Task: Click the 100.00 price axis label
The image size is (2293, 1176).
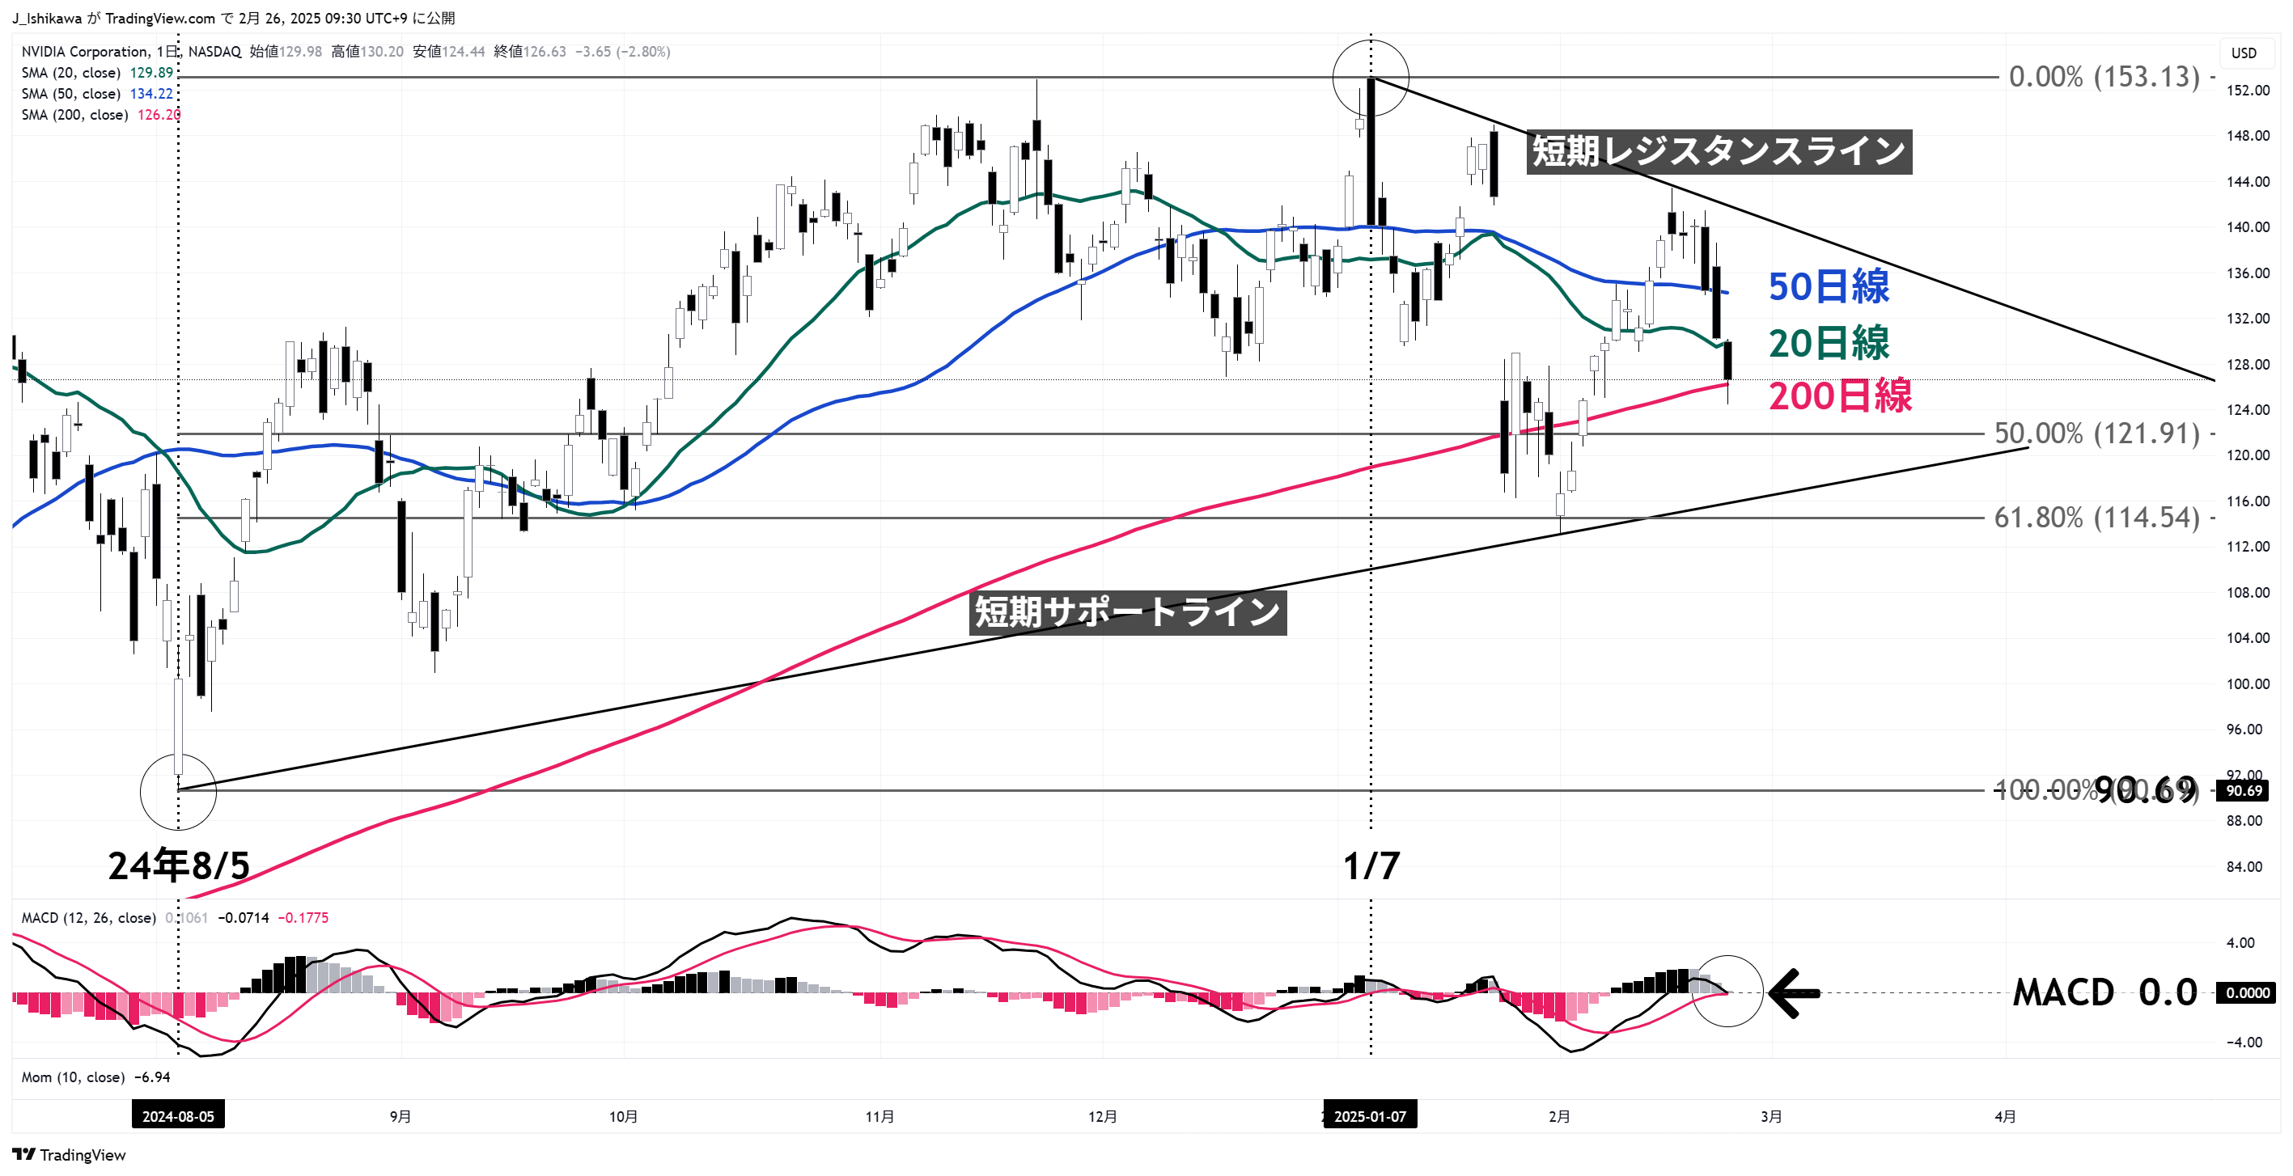Action: pyautogui.click(x=2248, y=684)
